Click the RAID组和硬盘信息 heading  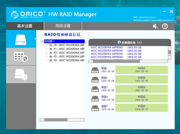tap(62, 35)
